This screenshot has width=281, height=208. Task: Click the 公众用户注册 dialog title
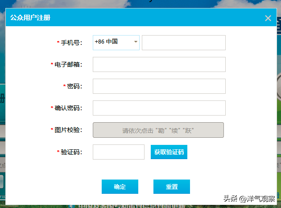30,18
